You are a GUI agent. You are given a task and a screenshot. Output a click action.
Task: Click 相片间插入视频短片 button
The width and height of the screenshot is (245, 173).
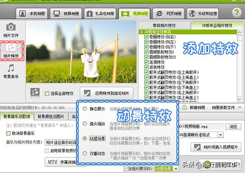tap(216, 147)
